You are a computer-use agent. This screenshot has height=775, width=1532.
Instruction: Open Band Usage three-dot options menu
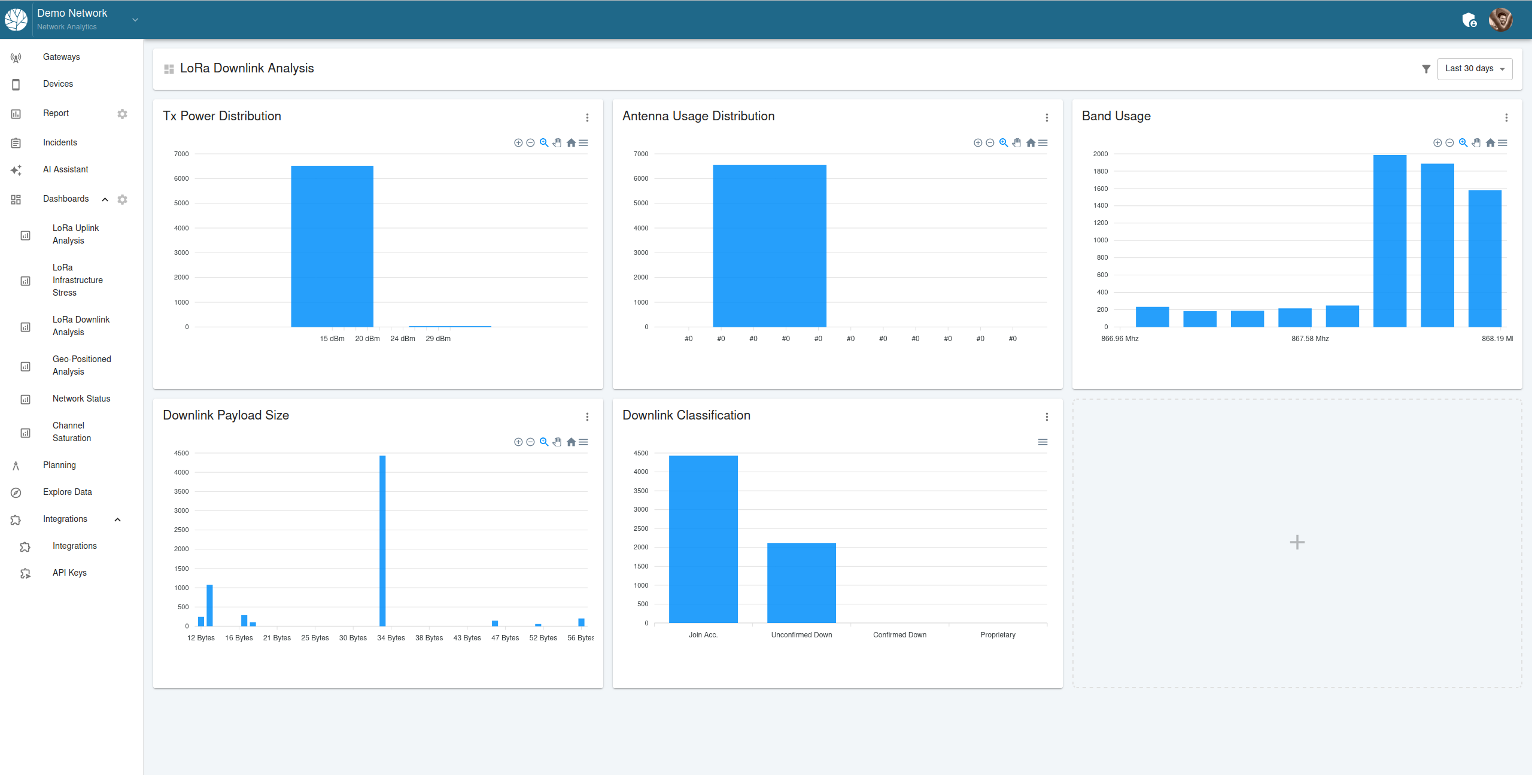coord(1506,117)
